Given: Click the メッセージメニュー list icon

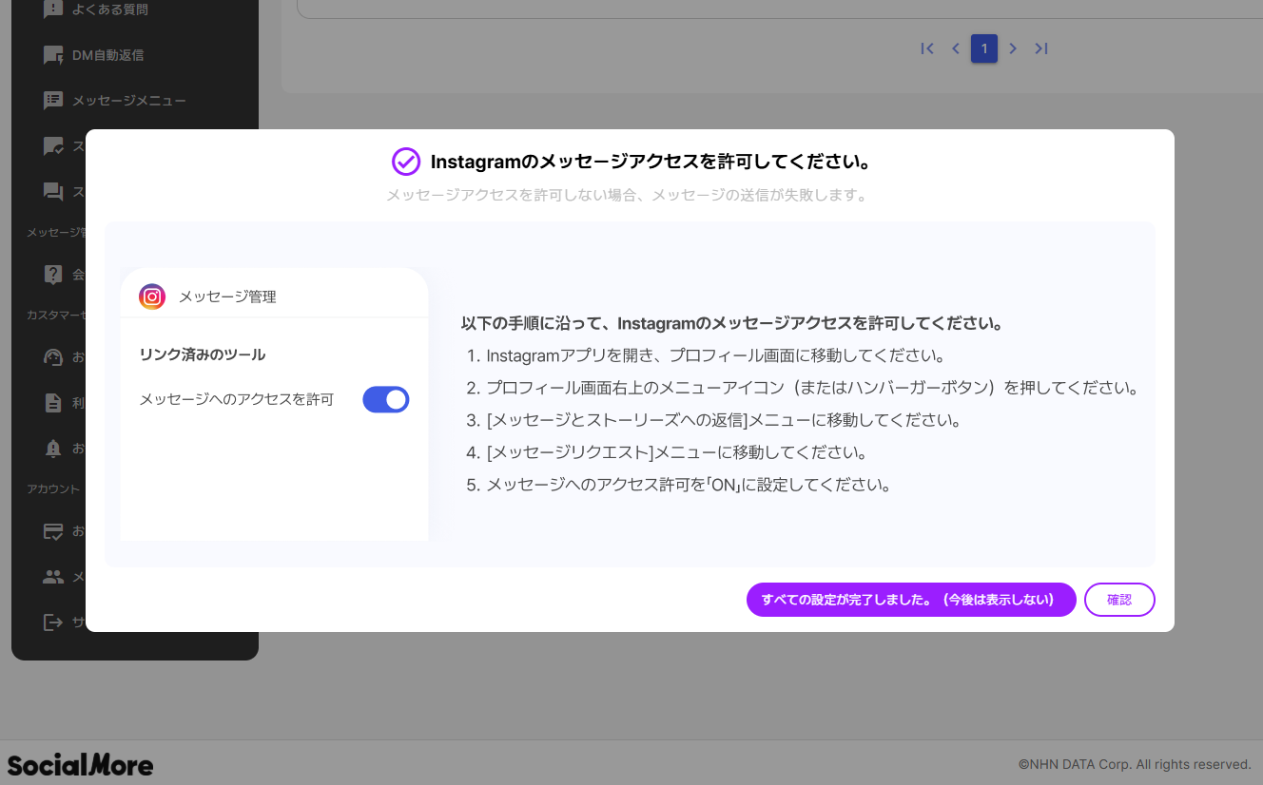Looking at the screenshot, I should click(x=53, y=101).
